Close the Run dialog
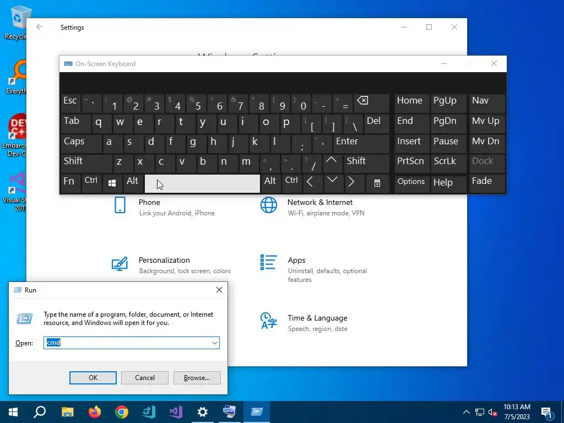Screen dimensions: 564x423 coord(219,290)
